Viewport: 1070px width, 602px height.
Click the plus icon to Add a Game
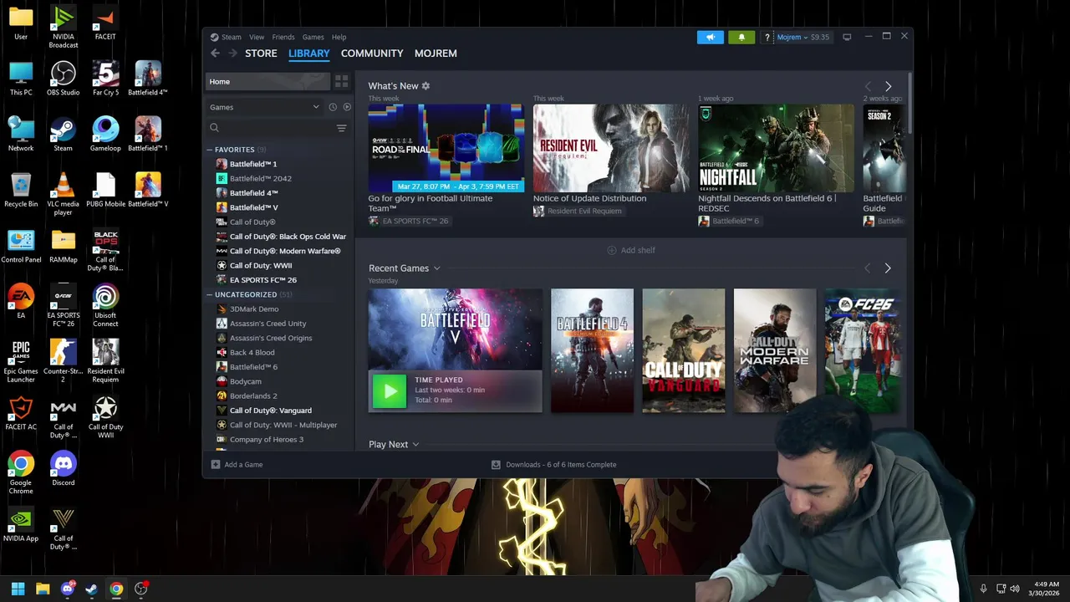[216, 464]
